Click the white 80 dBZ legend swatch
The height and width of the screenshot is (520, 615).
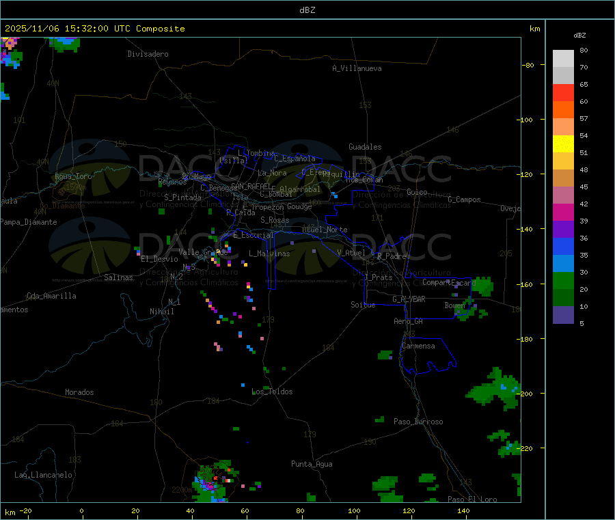(563, 59)
